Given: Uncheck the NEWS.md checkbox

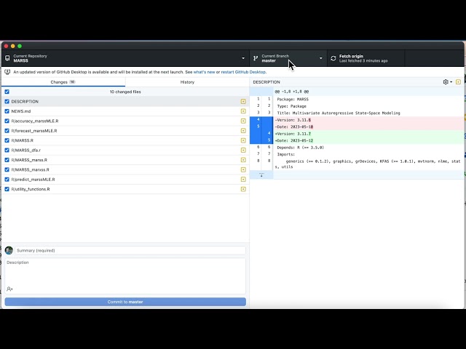Looking at the screenshot, I should (x=7, y=111).
